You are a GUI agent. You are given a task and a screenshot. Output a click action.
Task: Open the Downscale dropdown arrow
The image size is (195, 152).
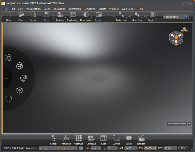tap(91, 17)
